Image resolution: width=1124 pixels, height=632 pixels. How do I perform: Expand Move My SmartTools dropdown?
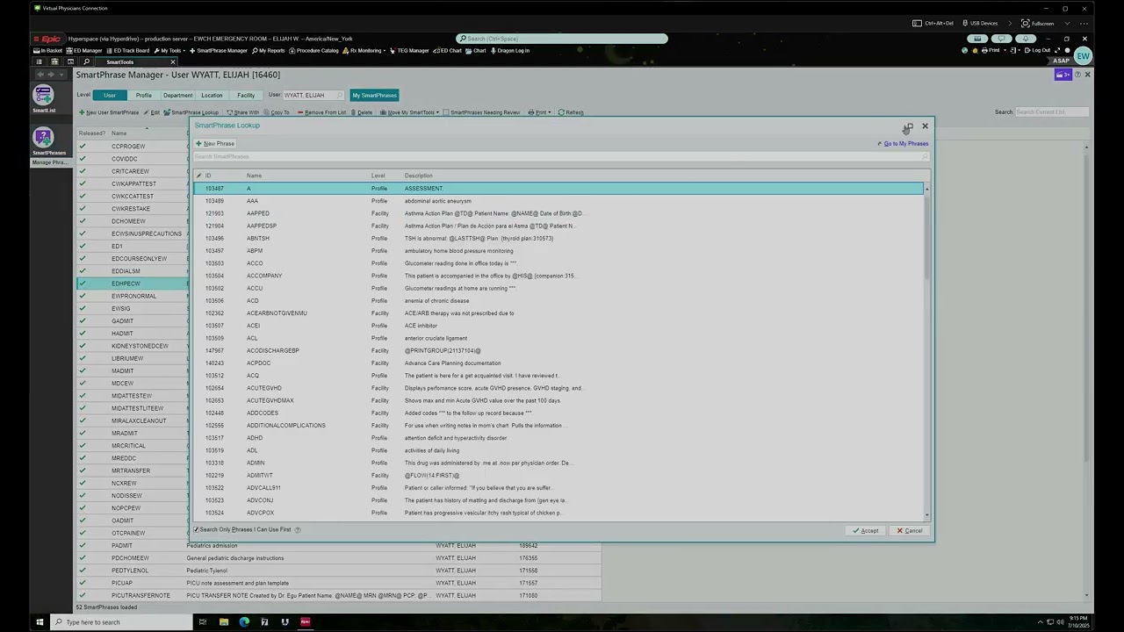click(x=409, y=112)
